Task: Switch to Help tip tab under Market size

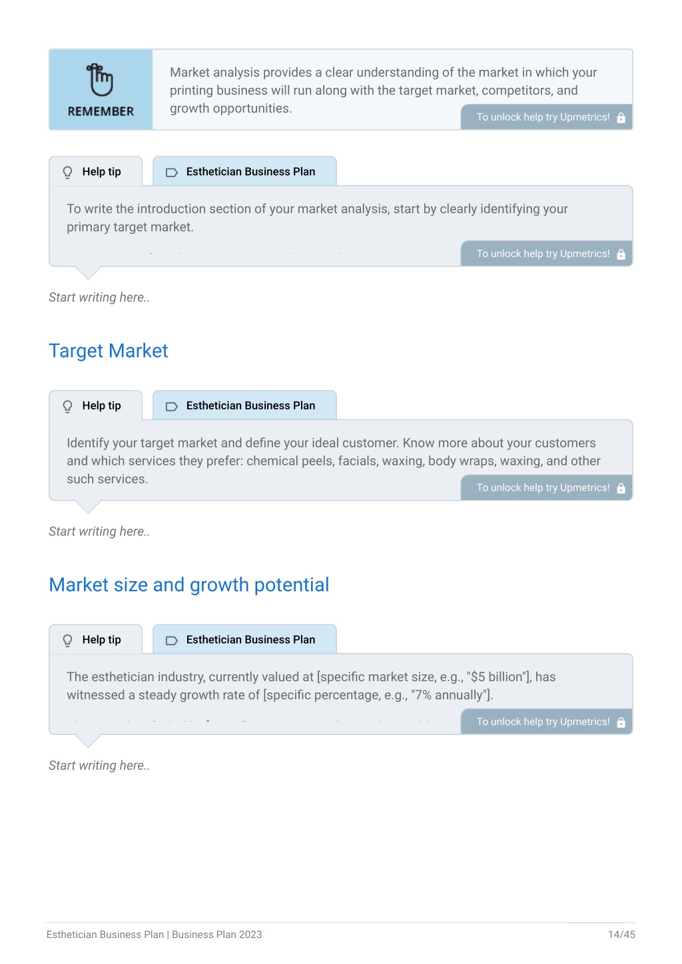Action: [96, 640]
